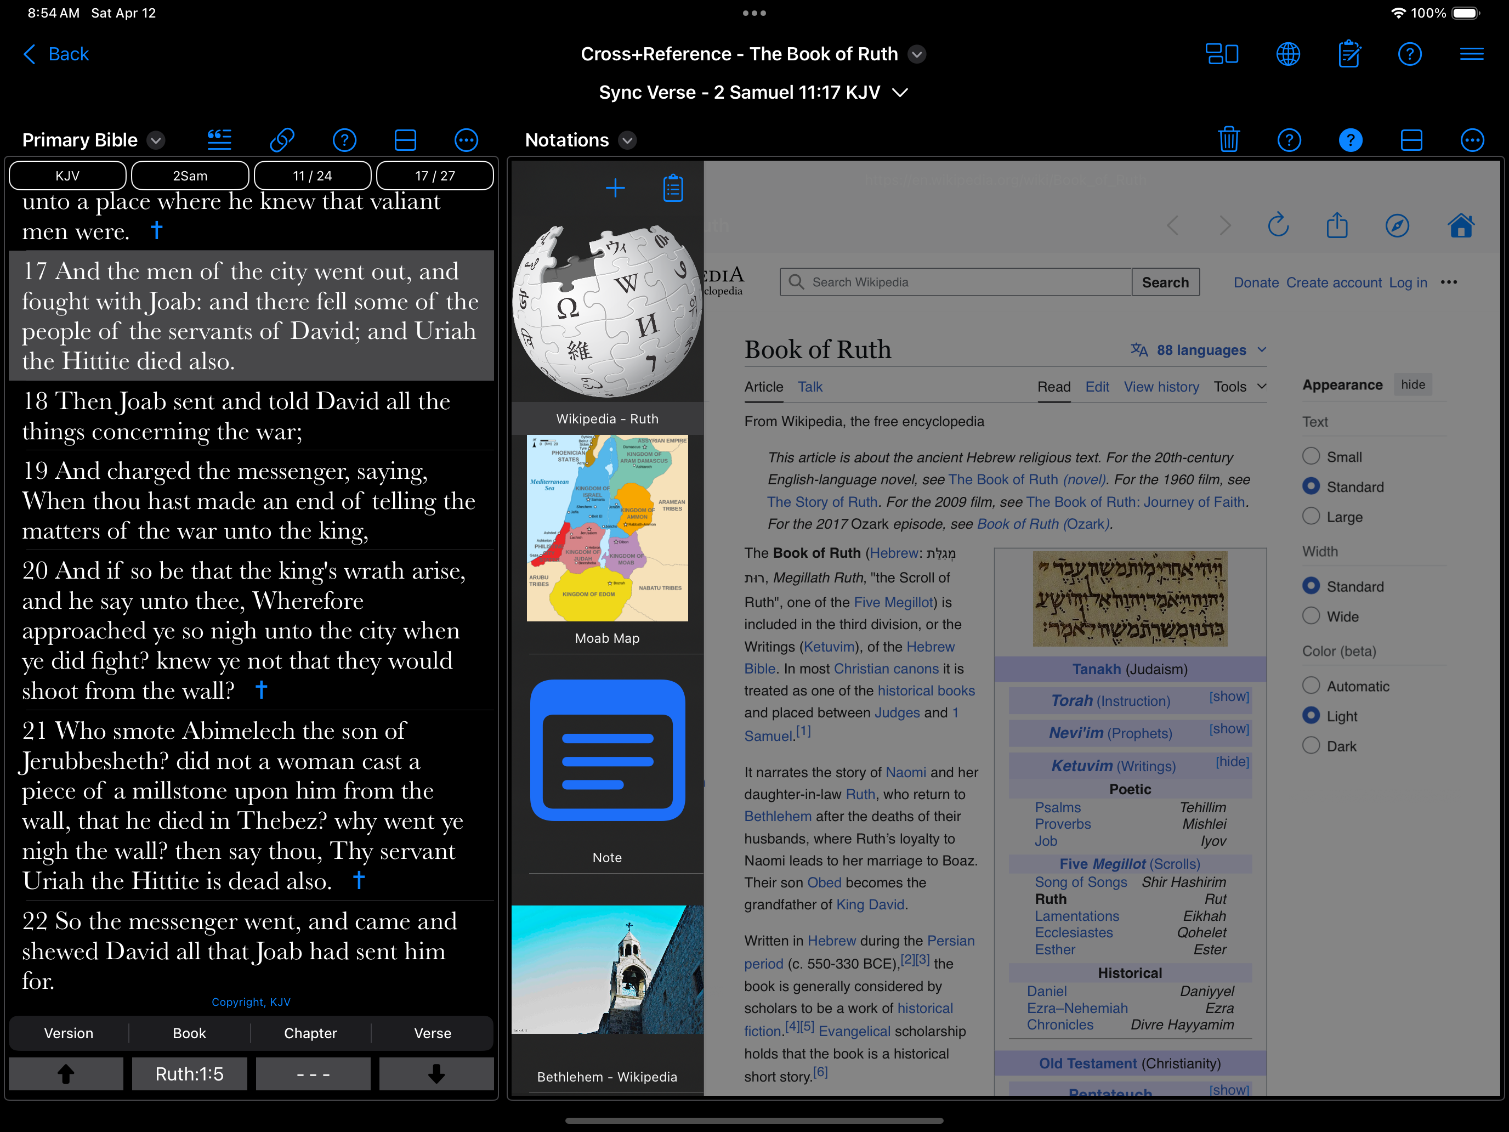Go back in the web browser pane
Screen dimensions: 1509x1132
pyautogui.click(x=1173, y=225)
